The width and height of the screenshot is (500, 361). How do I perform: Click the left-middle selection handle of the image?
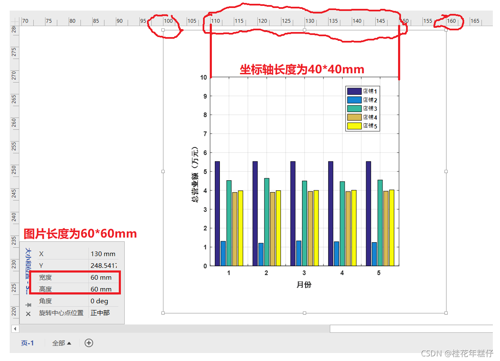point(163,171)
